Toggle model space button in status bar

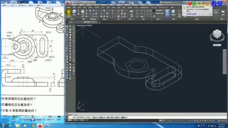[x=161, y=121]
